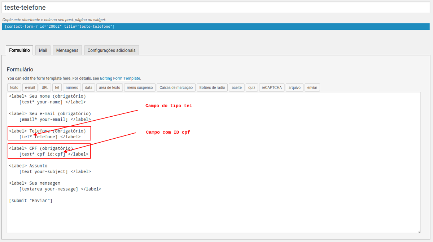Viewport: 433px width, 242px height.
Task: Insert a data field tag
Action: coord(88,87)
